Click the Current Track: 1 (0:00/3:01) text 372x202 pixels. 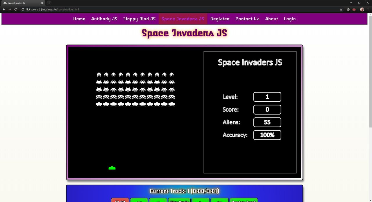point(184,191)
